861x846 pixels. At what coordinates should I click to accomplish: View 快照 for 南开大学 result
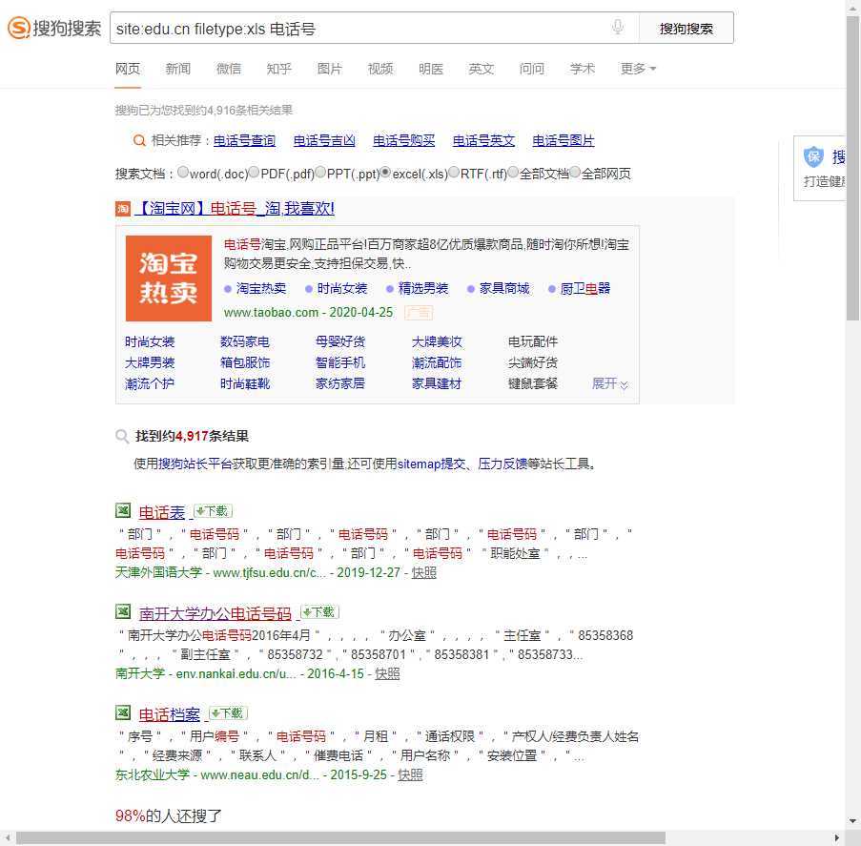coord(387,673)
